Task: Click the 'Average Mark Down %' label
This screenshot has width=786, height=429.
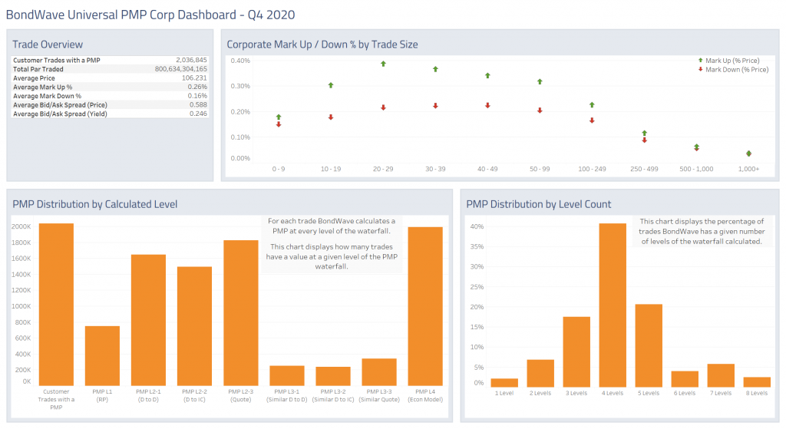Action: tap(47, 96)
